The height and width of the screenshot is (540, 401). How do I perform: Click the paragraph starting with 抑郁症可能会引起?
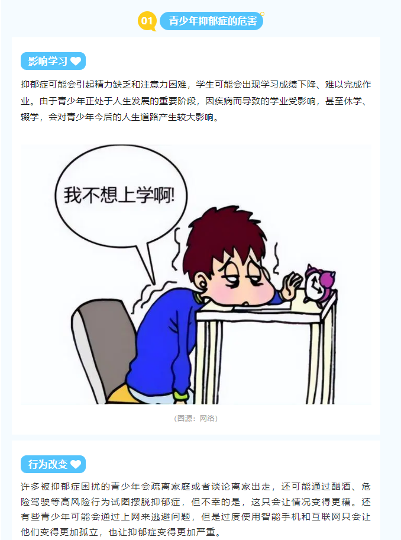pyautogui.click(x=196, y=101)
